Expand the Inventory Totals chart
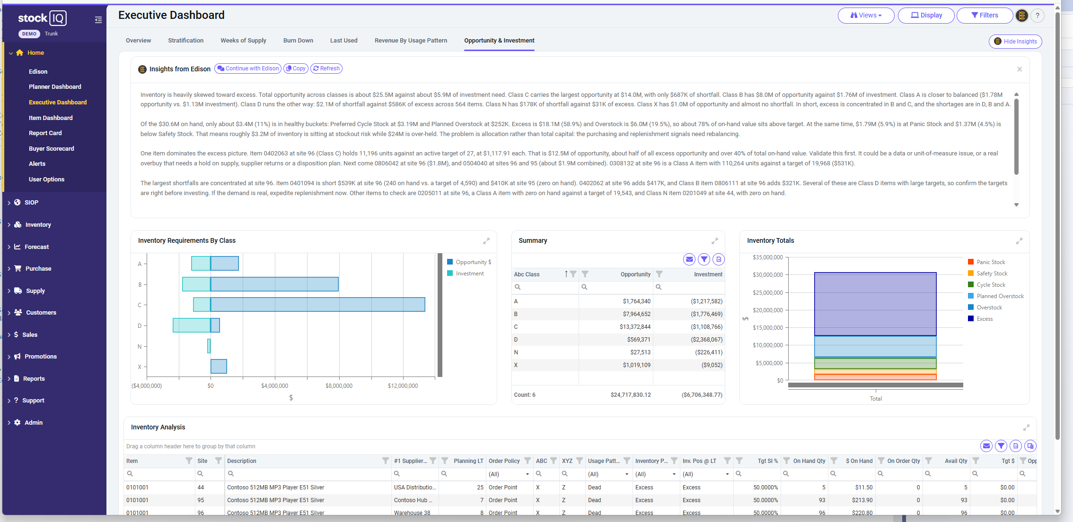Image resolution: width=1073 pixels, height=522 pixels. 1020,241
